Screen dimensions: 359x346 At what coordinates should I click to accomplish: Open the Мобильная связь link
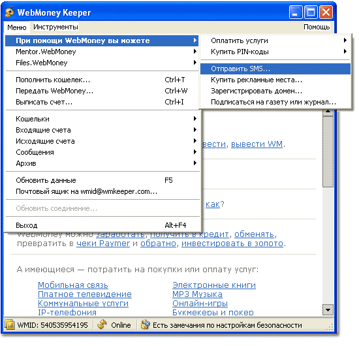point(73,285)
